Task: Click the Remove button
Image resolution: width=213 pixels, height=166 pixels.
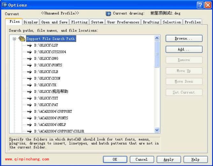Action: click(184, 60)
